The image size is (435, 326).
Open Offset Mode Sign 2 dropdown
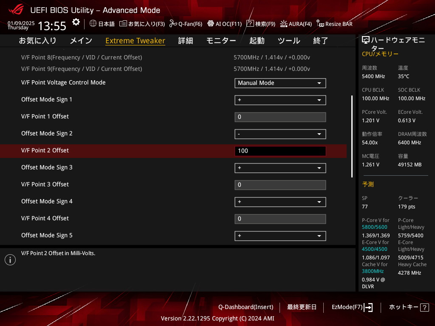280,134
